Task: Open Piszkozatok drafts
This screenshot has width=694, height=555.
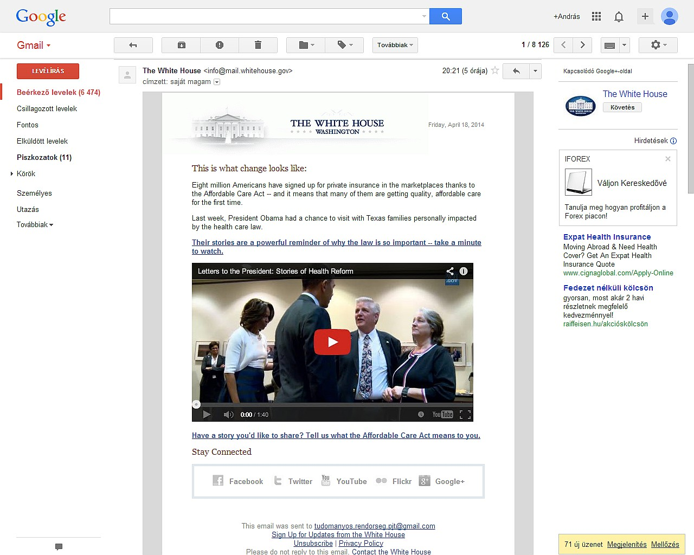Action: [x=44, y=157]
